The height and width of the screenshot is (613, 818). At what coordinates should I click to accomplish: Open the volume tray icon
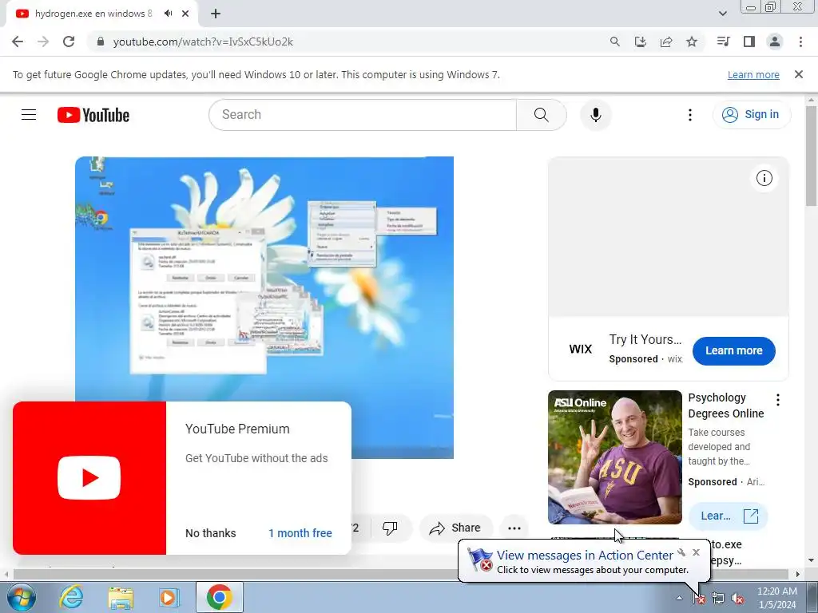point(737,599)
